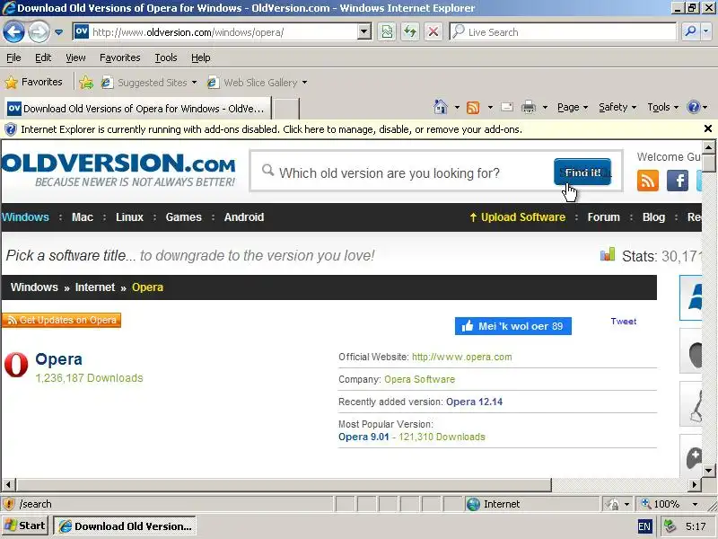Open the Tools command bar menu

(x=662, y=107)
